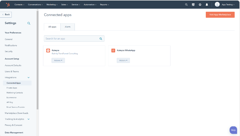This screenshot has width=240, height=136.
Task: Click the Connected apps page heading
Action: [58, 15]
